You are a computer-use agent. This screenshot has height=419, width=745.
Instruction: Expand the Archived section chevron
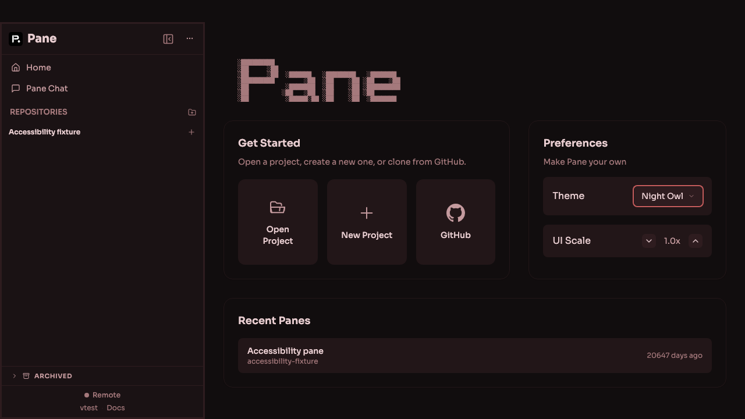(x=15, y=376)
